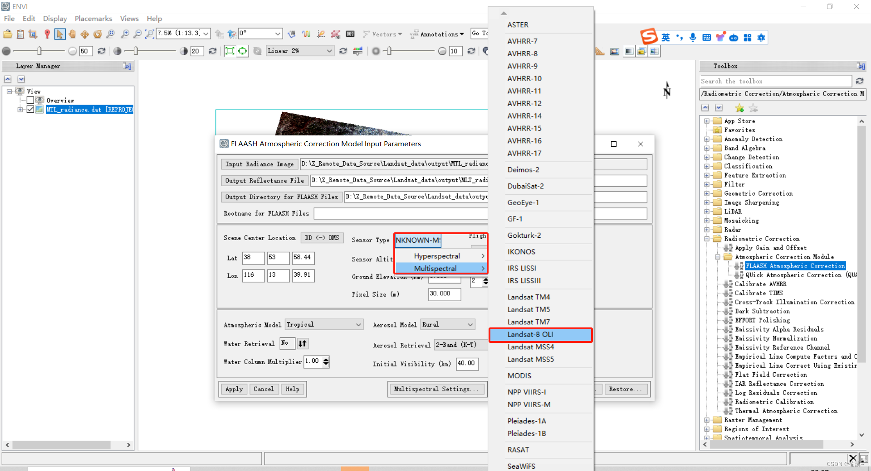The width and height of the screenshot is (871, 471).
Task: Open the Display menu
Action: 55,19
